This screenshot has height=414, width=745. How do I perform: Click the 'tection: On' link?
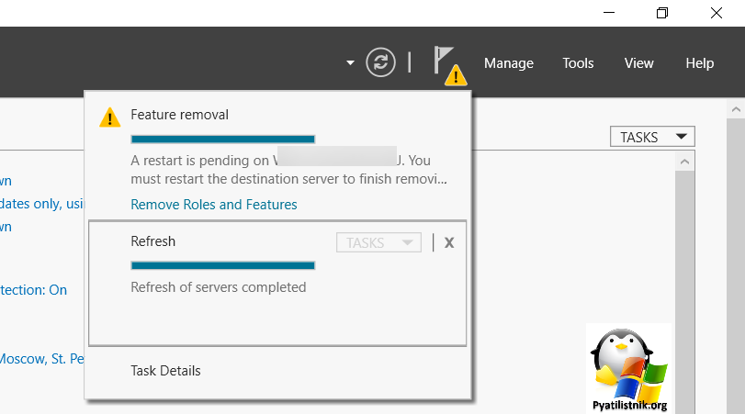click(33, 290)
